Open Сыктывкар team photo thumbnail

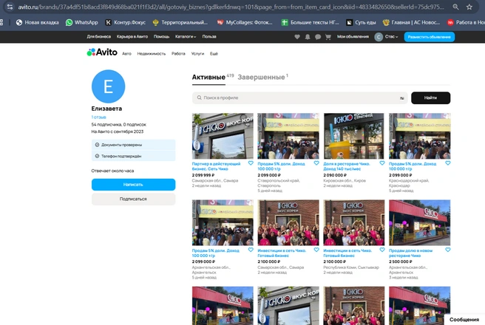354,222
